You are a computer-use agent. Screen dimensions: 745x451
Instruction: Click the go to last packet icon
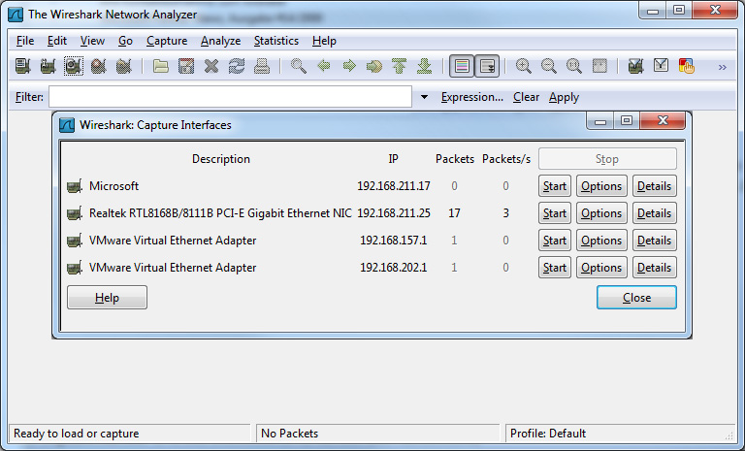point(424,66)
